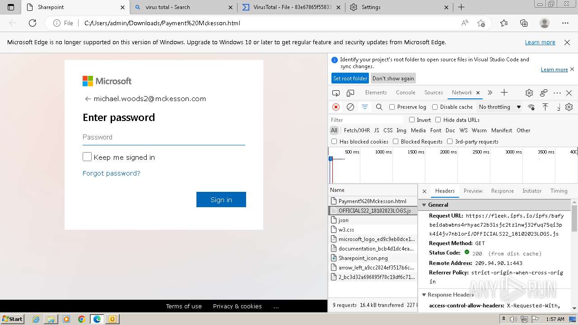Image resolution: width=578 pixels, height=325 pixels.
Task: Switch to the Console tab
Action: click(x=406, y=93)
